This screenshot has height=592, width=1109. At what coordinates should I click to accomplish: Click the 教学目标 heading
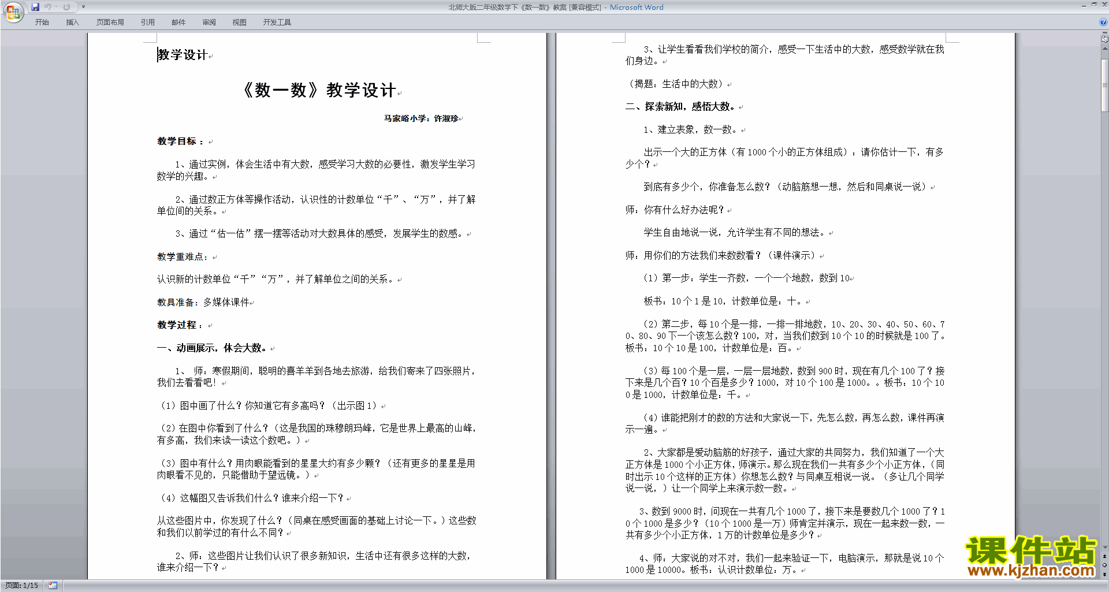(x=180, y=142)
